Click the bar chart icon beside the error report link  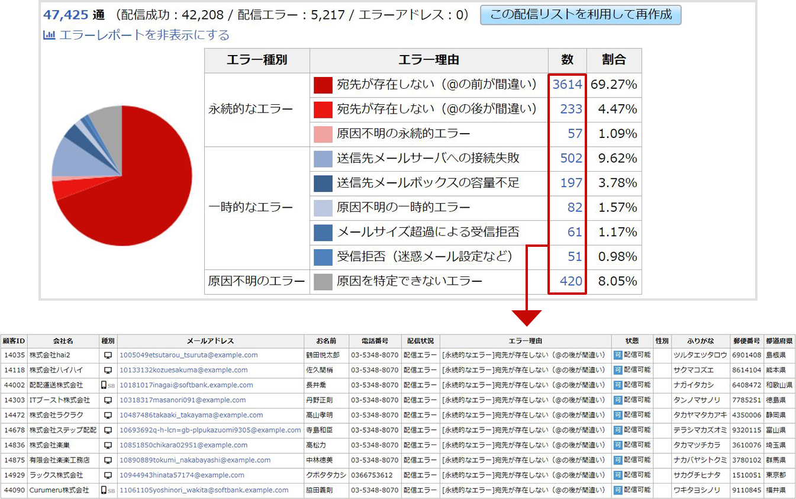pyautogui.click(x=49, y=35)
